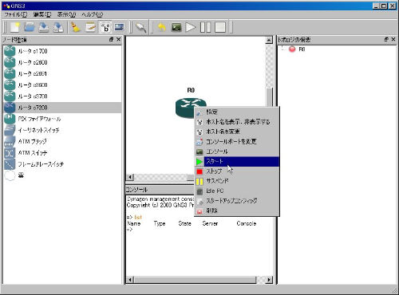
Task: Click the canvas horizontal scrollbar left arrow
Action: (x=130, y=177)
